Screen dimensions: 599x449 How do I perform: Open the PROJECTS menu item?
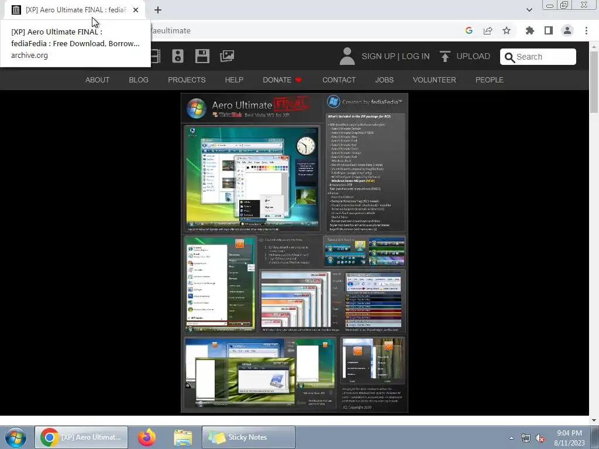pos(187,80)
